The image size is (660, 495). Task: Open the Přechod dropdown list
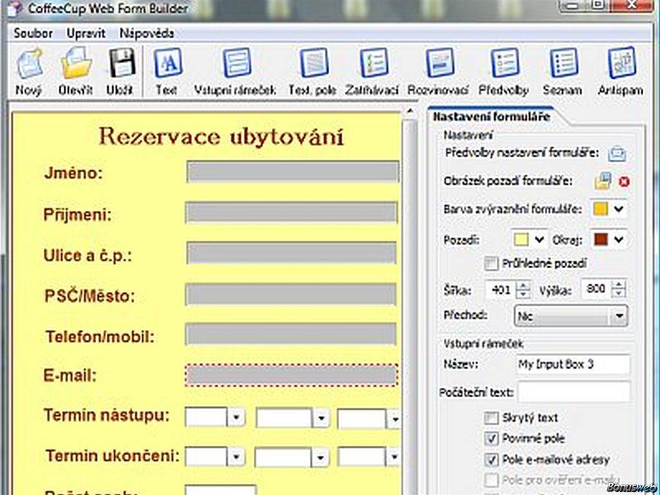coord(619,316)
